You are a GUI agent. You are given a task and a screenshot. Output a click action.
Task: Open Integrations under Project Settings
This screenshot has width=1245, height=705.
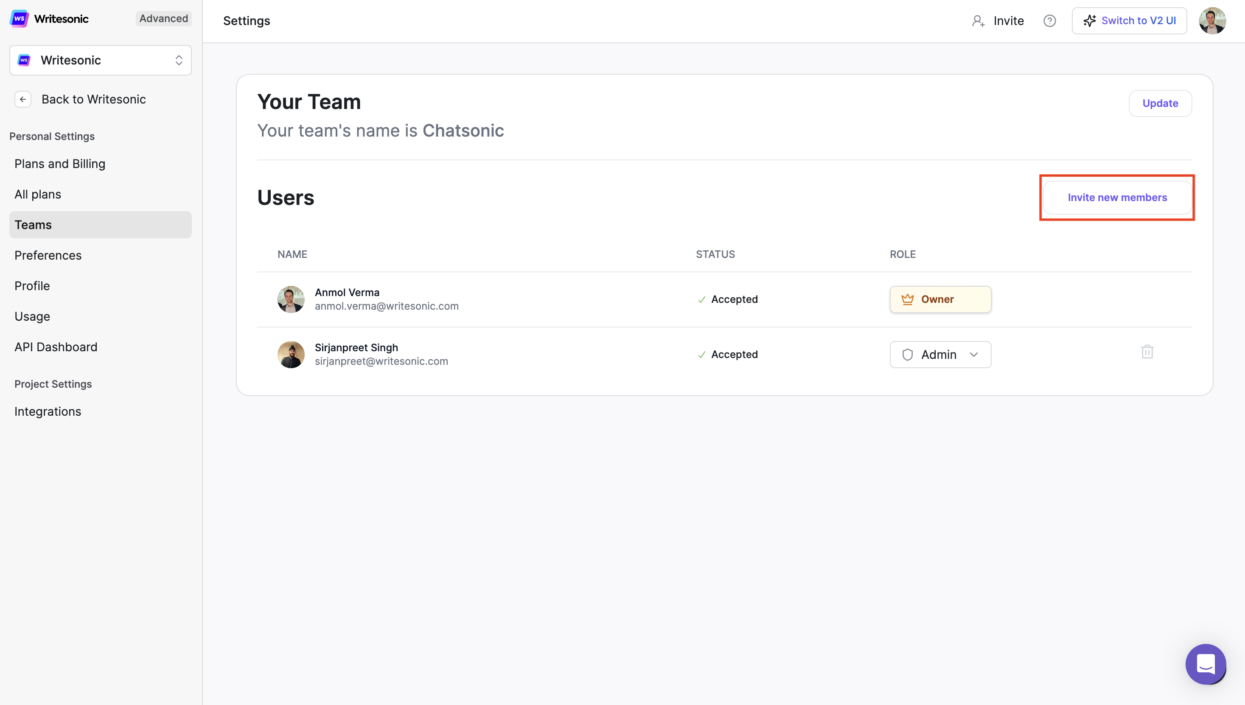pos(48,411)
